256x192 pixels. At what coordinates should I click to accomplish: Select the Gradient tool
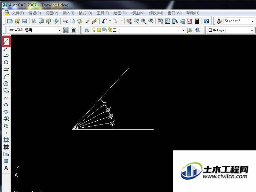6,147
